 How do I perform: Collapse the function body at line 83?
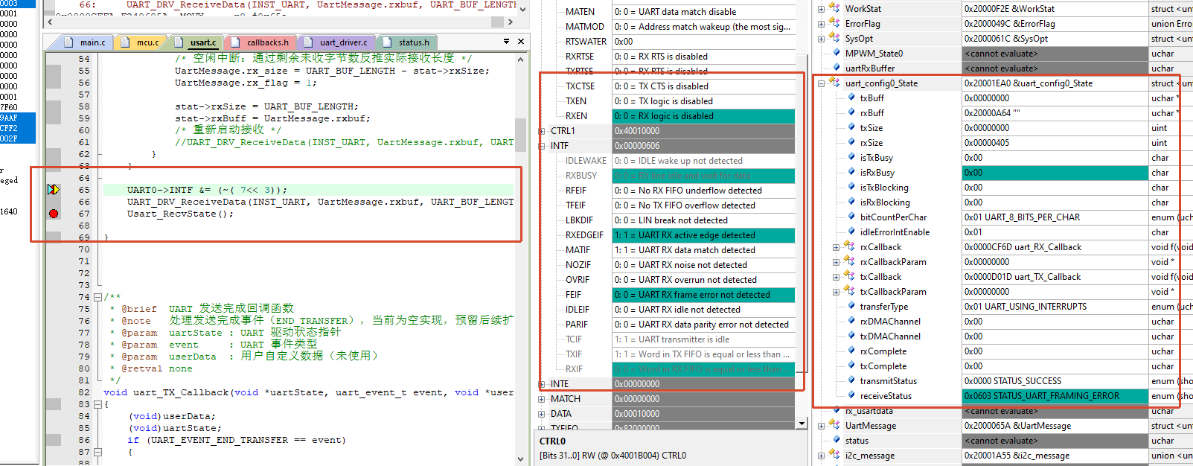[97, 404]
